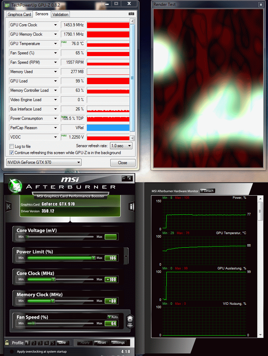Open NVIDIA GeForce GTX 970 device selector

[x=44, y=162]
